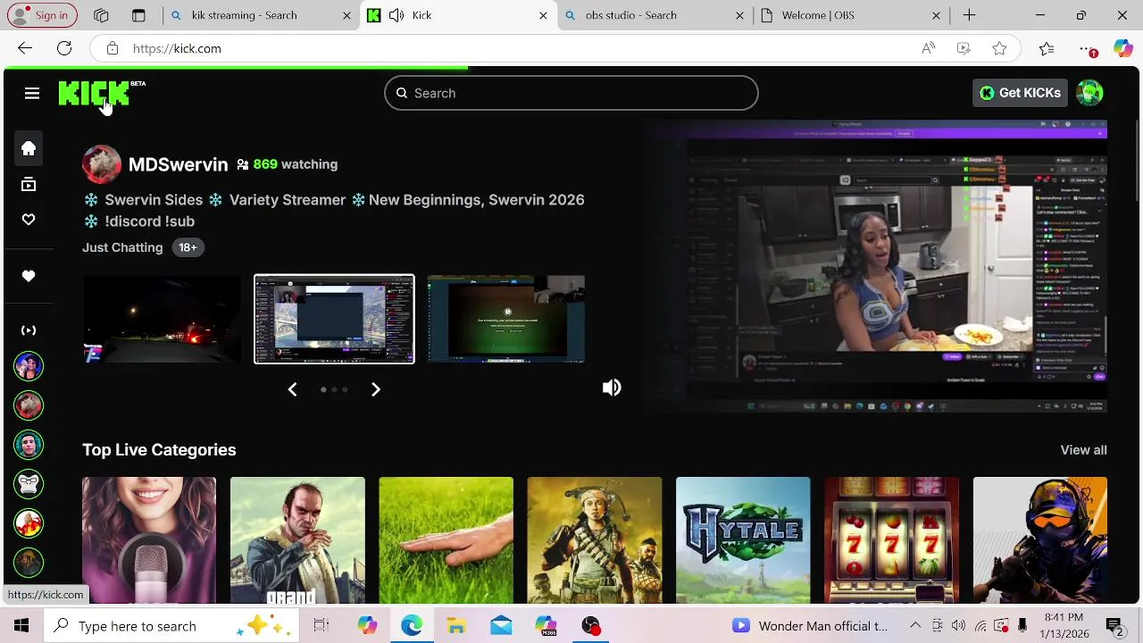View all top live categories
The height and width of the screenshot is (643, 1143).
pos(1083,450)
